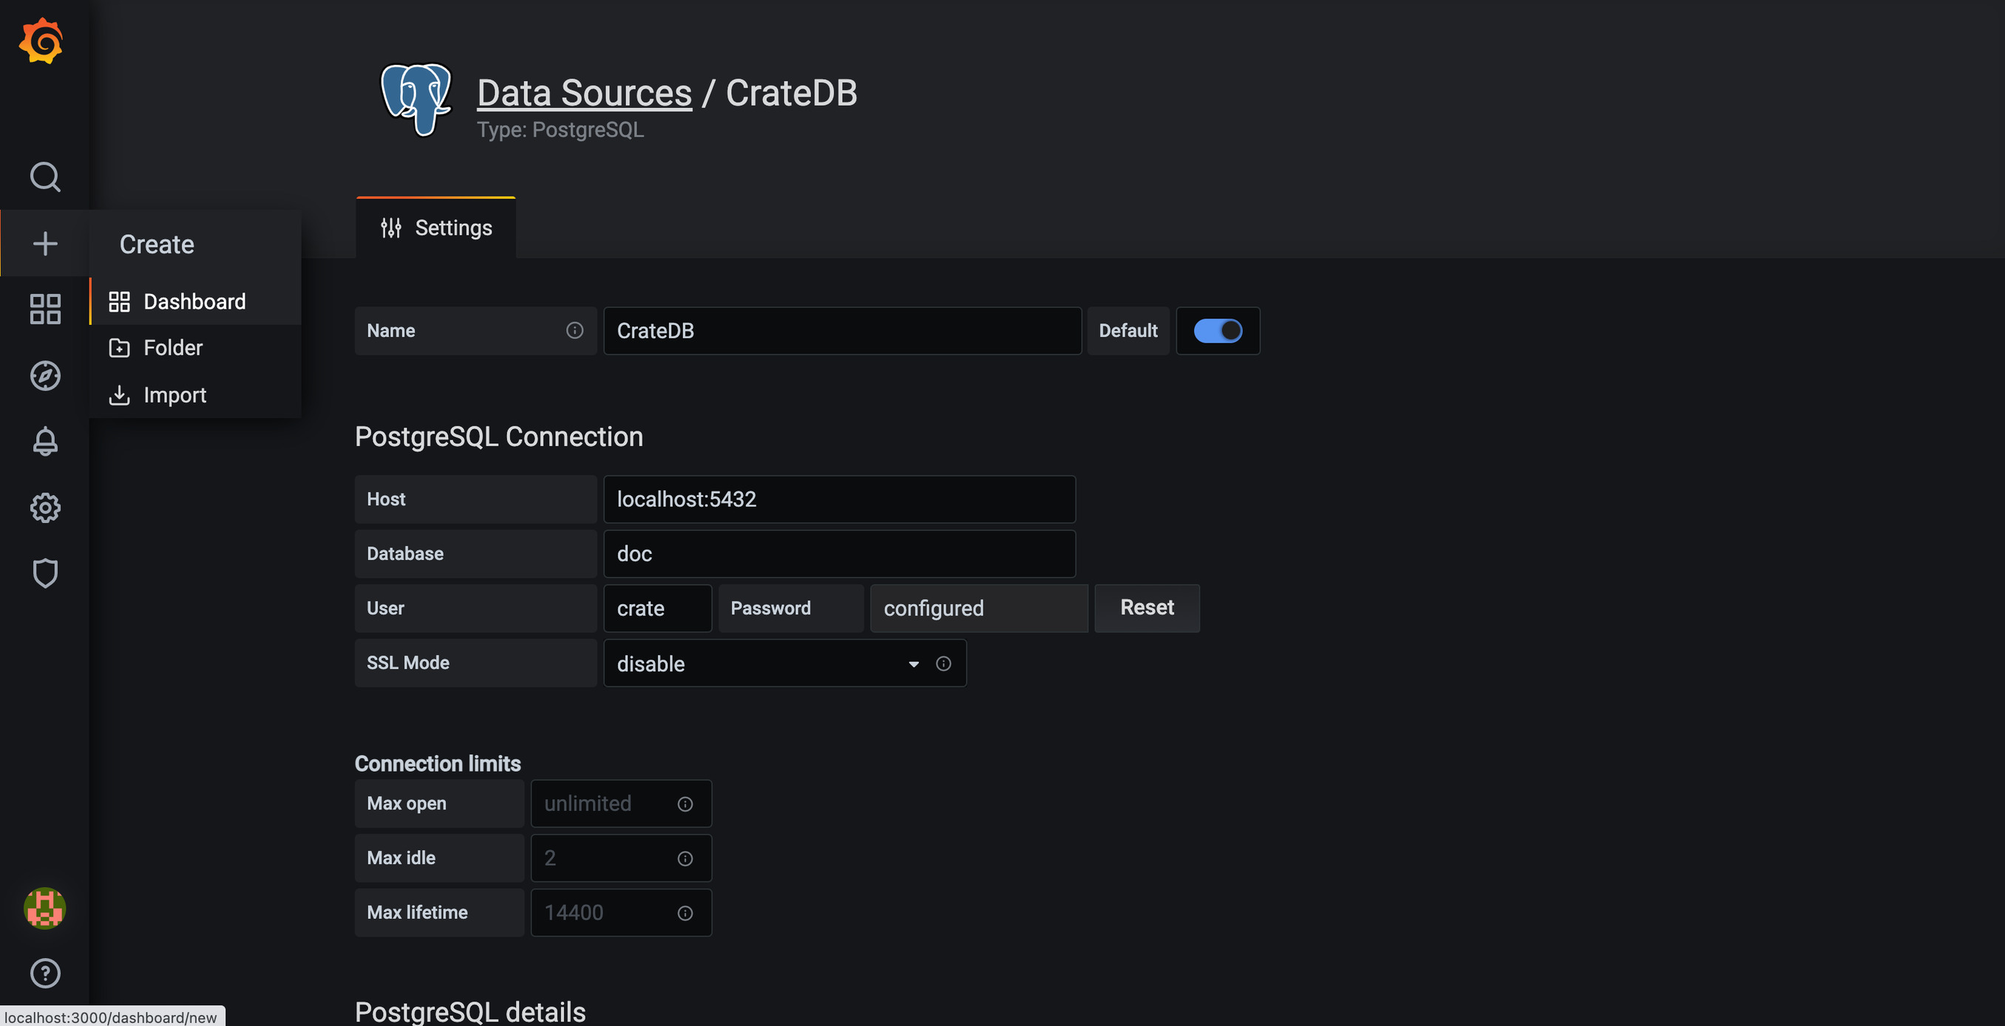
Task: Open the Help question mark icon
Action: (45, 973)
